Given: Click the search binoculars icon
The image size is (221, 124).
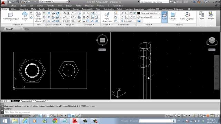Looking at the screenshot, I should (x=171, y=2).
